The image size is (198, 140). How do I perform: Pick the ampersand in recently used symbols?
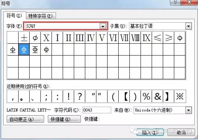click(x=158, y=96)
